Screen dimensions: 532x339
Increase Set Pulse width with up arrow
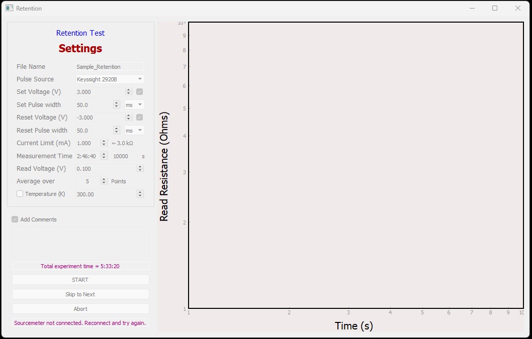[x=116, y=103]
